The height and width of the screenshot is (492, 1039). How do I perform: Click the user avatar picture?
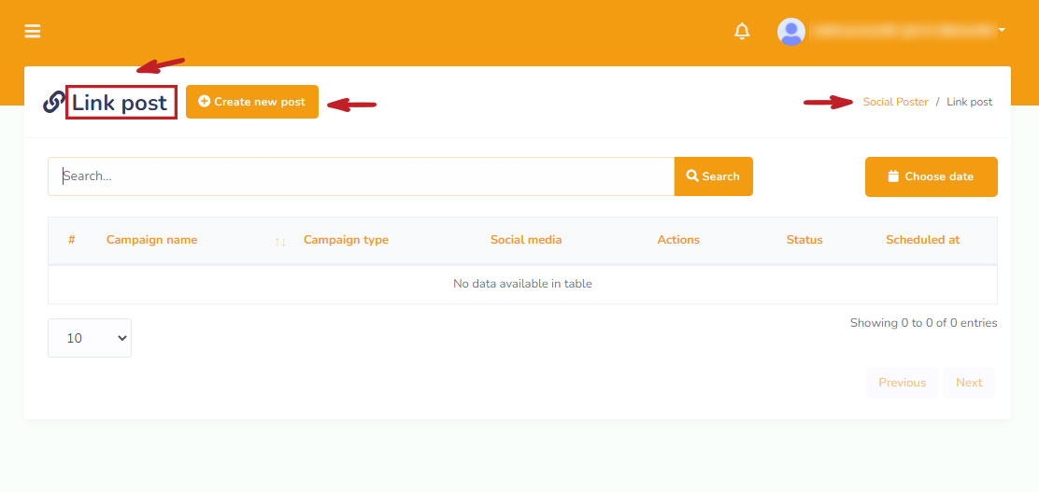point(791,31)
